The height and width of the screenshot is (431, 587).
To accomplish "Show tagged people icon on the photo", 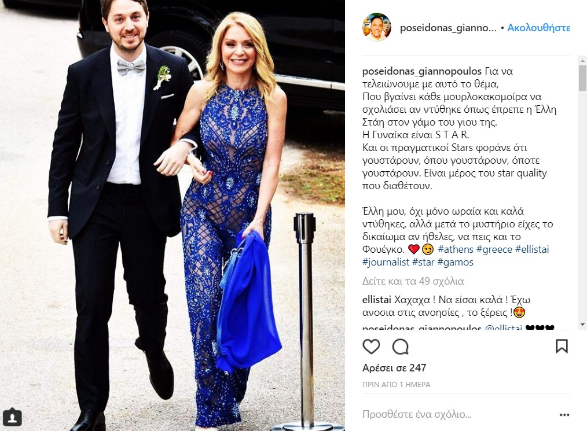I will pos(12,417).
